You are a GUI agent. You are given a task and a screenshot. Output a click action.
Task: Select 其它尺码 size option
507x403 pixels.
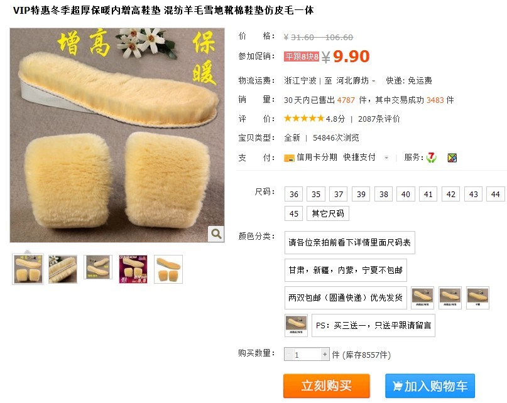tap(328, 213)
